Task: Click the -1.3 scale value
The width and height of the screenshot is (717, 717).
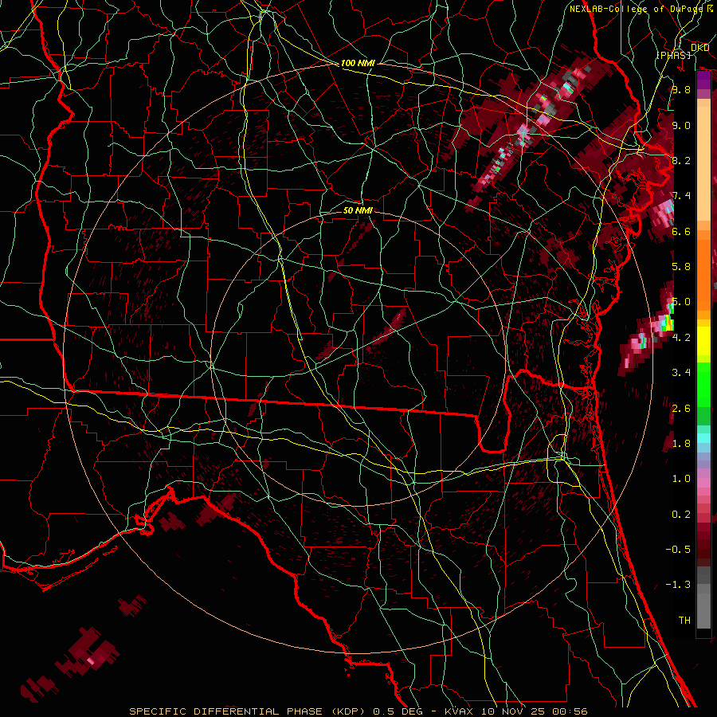Action: (x=678, y=585)
